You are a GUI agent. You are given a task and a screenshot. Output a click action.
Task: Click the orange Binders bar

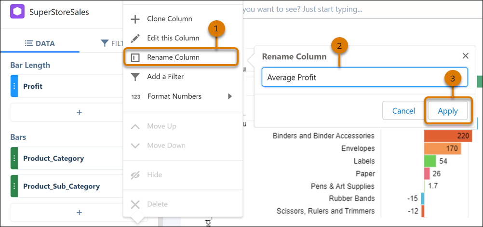[447, 136]
